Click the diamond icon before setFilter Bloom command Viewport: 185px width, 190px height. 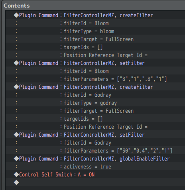[x=16, y=63]
